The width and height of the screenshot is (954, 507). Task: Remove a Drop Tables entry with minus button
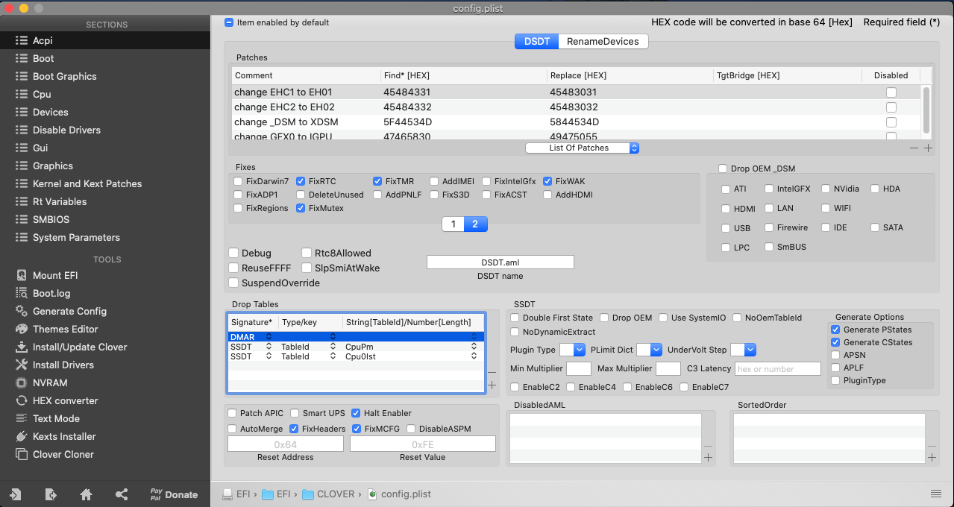[x=492, y=372]
